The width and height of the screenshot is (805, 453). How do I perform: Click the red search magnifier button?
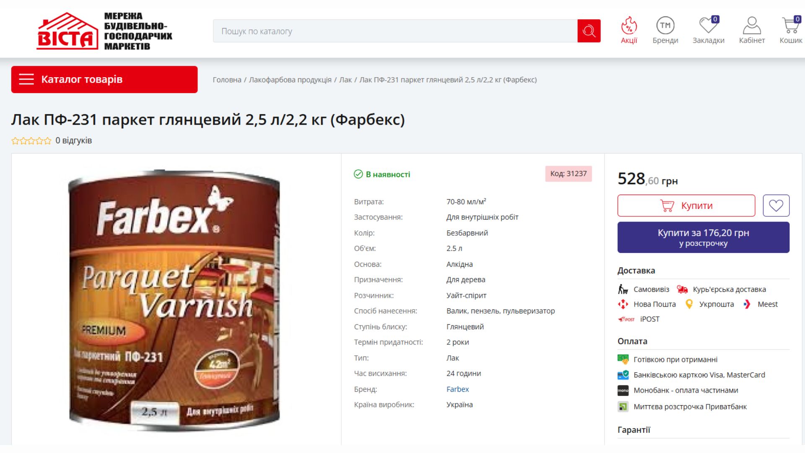[x=589, y=31]
